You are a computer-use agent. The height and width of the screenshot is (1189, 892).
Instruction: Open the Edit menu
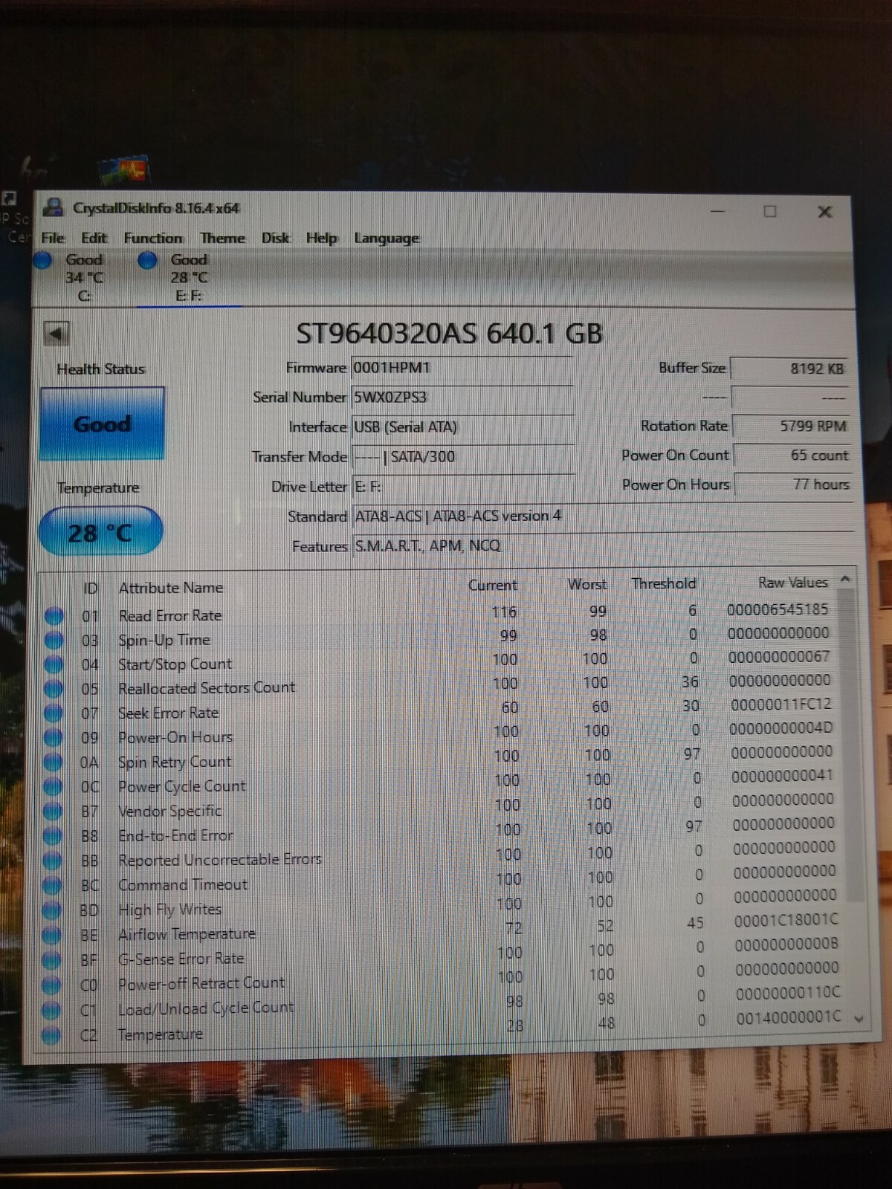pos(94,238)
